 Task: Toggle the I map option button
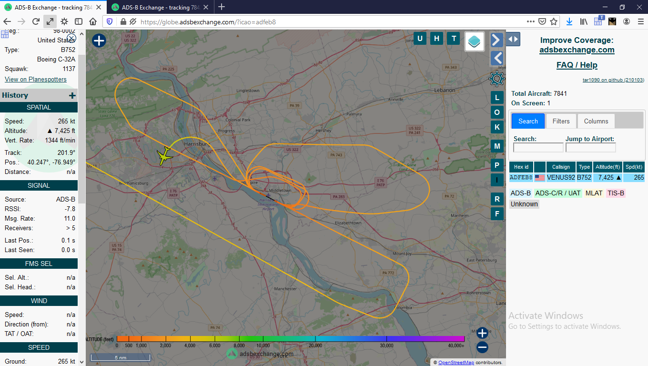[497, 180]
